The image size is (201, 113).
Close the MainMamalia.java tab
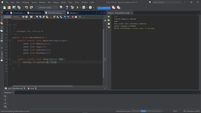(x=64, y=13)
